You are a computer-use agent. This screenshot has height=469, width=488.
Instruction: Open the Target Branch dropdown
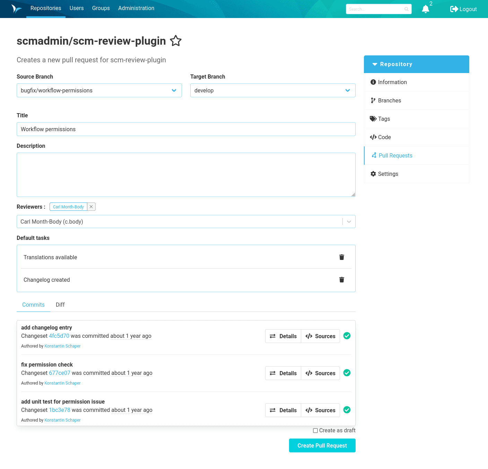[347, 90]
